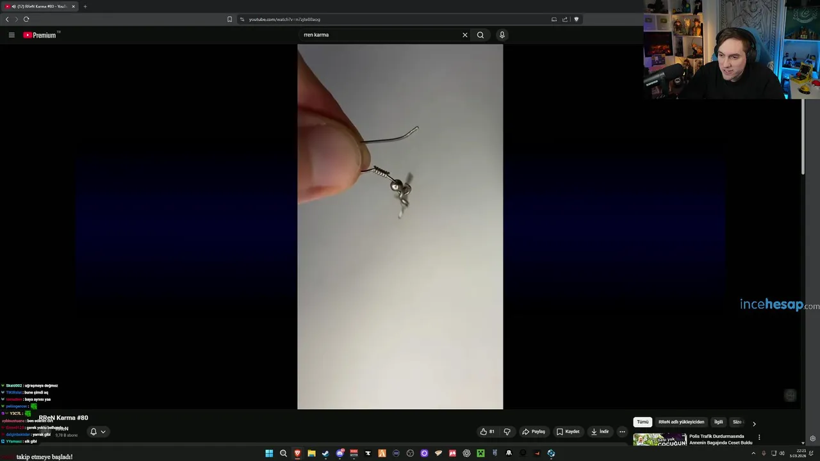The width and height of the screenshot is (820, 461).
Task: Bookmark this page from address bar
Action: (229, 19)
